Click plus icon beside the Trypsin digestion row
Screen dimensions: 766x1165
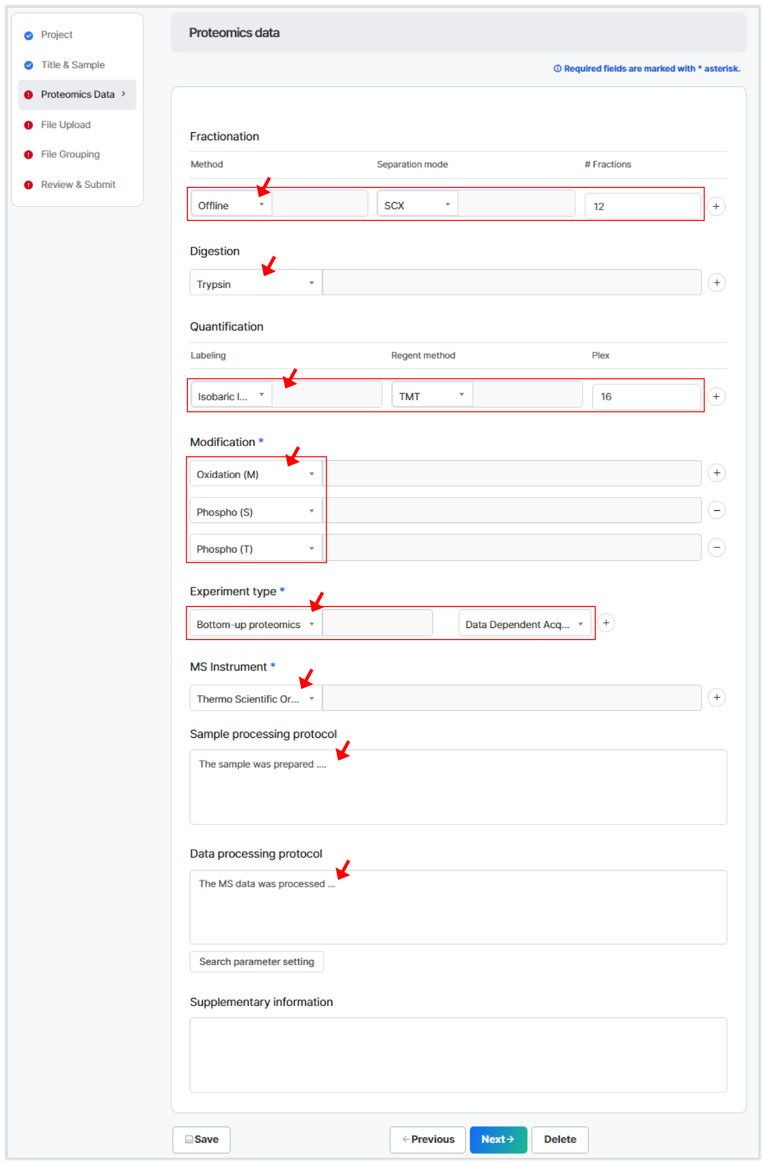pyautogui.click(x=716, y=282)
